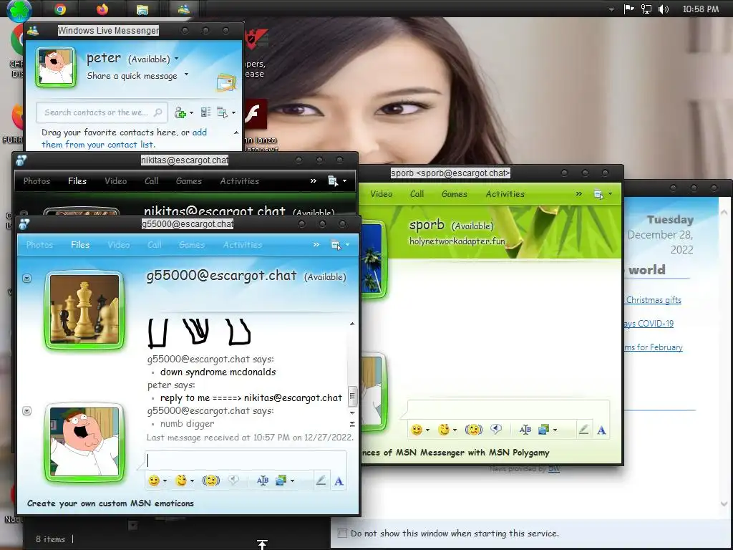
Task: Open Games in sporb chat toolbar
Action: pos(455,193)
